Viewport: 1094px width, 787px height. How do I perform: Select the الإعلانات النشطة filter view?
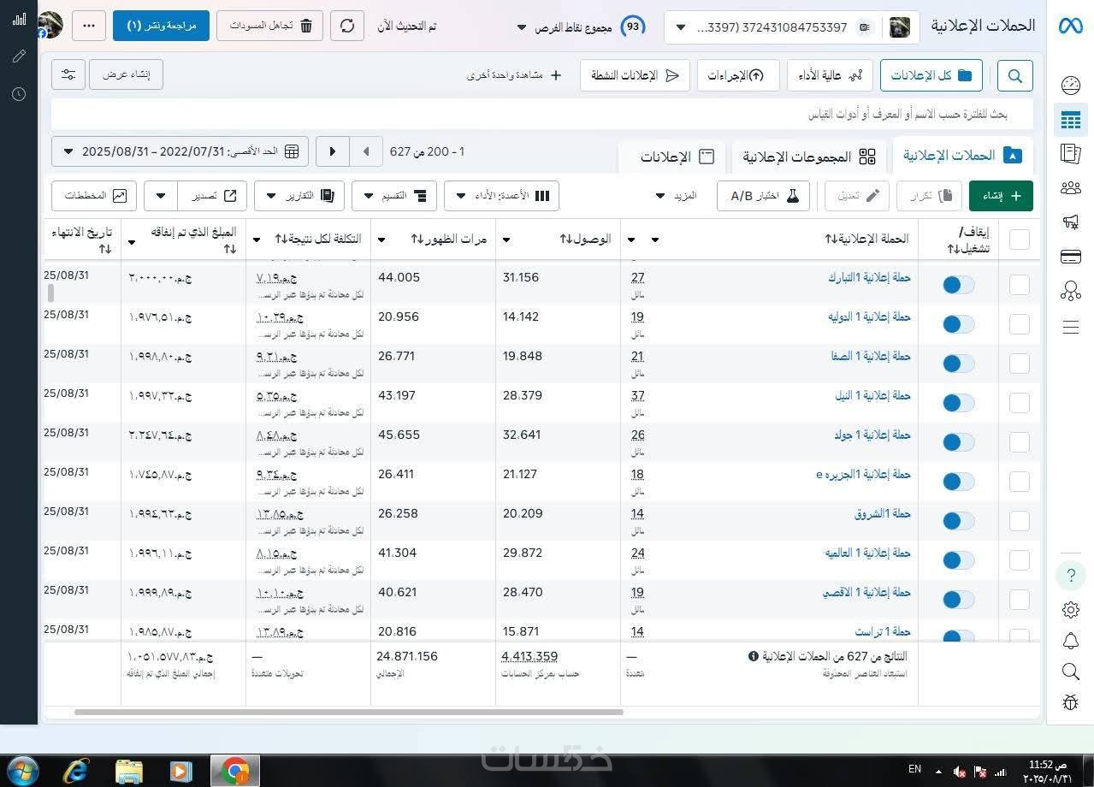click(636, 75)
